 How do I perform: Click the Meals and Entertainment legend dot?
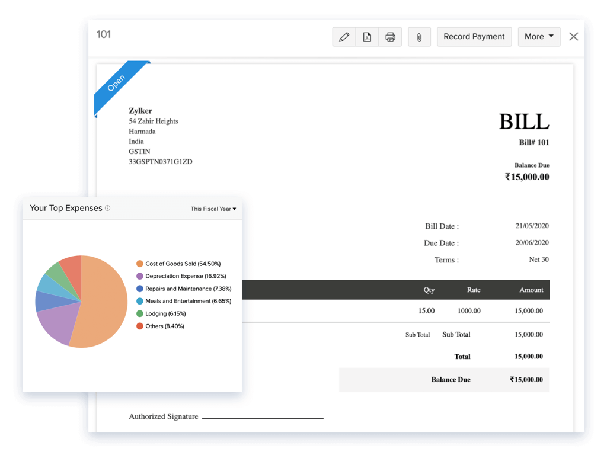pos(140,301)
